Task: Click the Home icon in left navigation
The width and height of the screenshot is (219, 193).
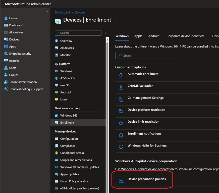Action: [6, 18]
